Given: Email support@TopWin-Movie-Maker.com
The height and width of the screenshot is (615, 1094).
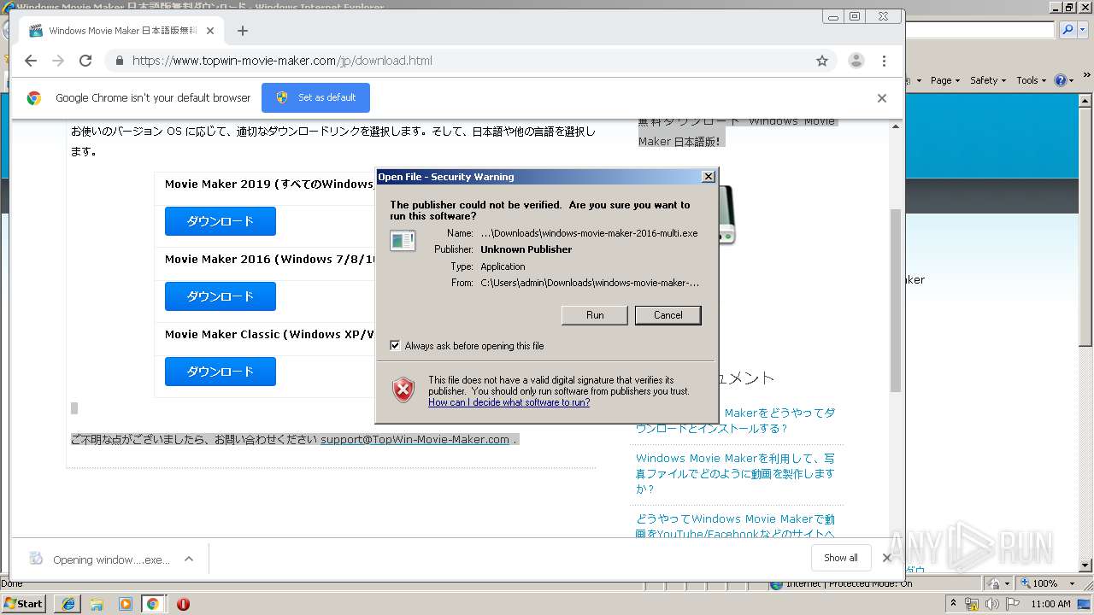Looking at the screenshot, I should tap(415, 440).
